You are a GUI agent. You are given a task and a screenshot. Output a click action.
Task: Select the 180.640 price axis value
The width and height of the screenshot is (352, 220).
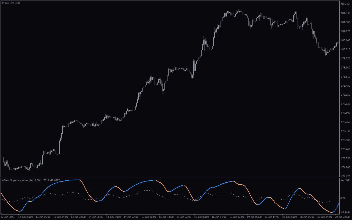point(345,40)
